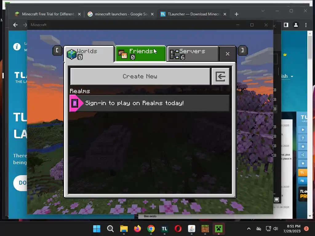Click the import world arrow icon

coord(220,77)
